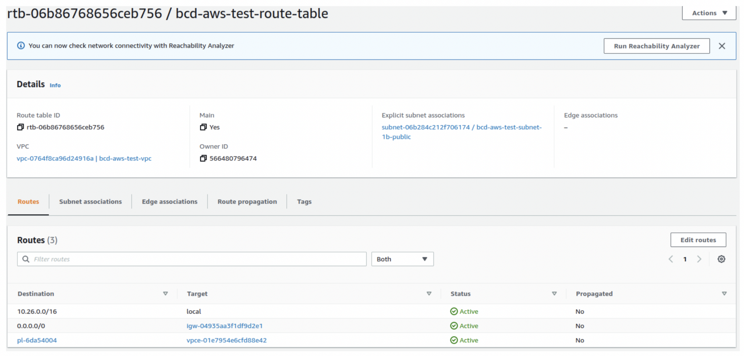Click inside the Filter routes field
This screenshot has height=356, width=744.
coord(145,259)
